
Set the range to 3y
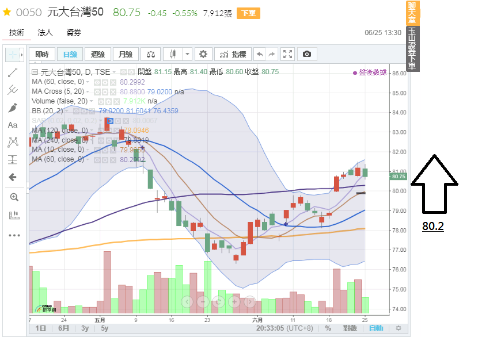point(85,328)
